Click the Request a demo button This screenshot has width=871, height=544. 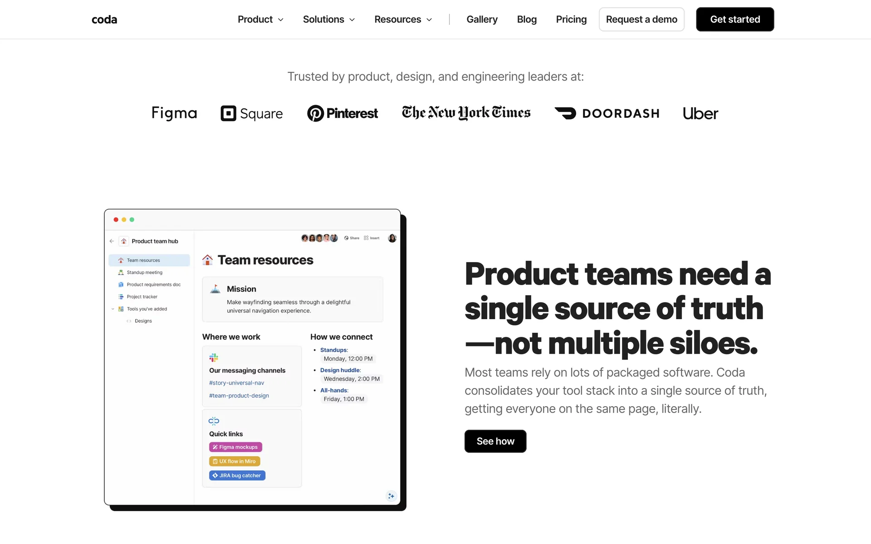click(641, 19)
